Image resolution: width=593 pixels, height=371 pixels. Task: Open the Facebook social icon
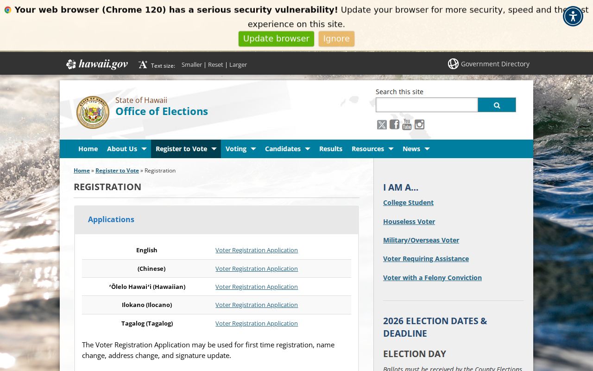pyautogui.click(x=394, y=124)
